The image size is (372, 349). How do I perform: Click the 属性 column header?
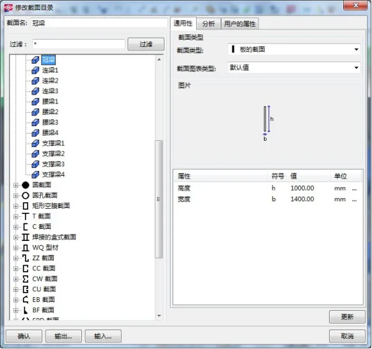[184, 176]
